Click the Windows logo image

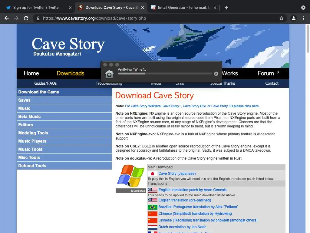click(131, 176)
